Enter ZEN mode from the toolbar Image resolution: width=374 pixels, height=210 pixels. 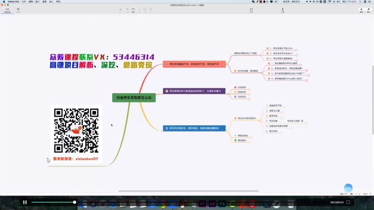(x=251, y=10)
